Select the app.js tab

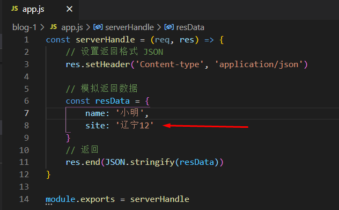(x=41, y=10)
